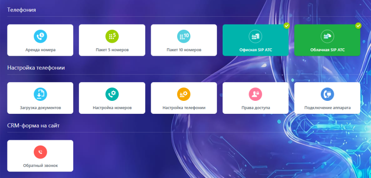
Task: Click the red Обратный звонок phone icon
Action: pyautogui.click(x=40, y=152)
